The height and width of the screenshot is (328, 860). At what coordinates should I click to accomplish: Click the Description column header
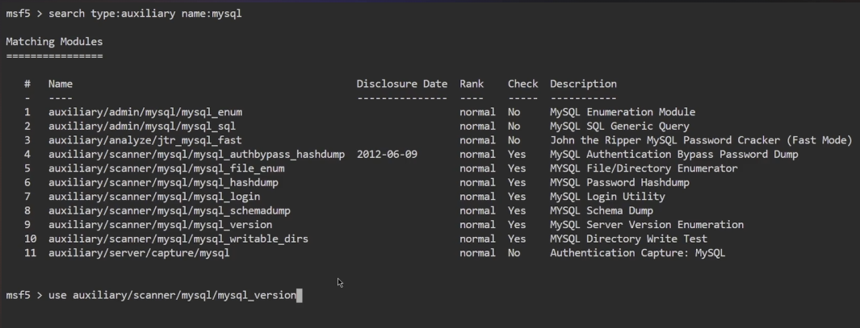click(x=583, y=84)
